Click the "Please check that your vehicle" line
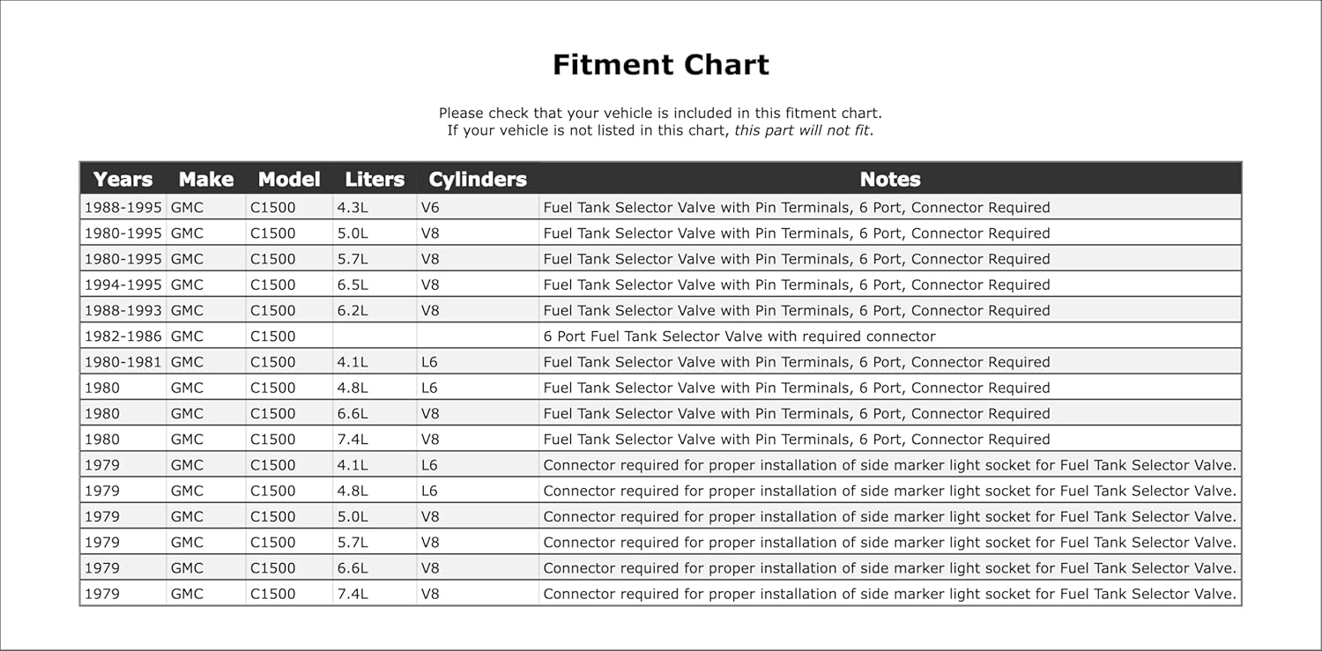Screen dimensions: 1322x651 coord(660,113)
